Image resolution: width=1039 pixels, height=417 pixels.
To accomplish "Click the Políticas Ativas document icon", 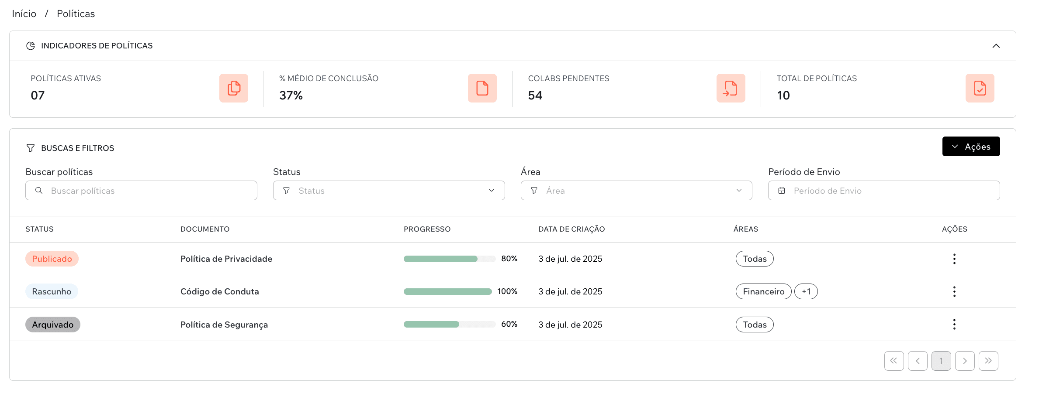I will (x=233, y=88).
